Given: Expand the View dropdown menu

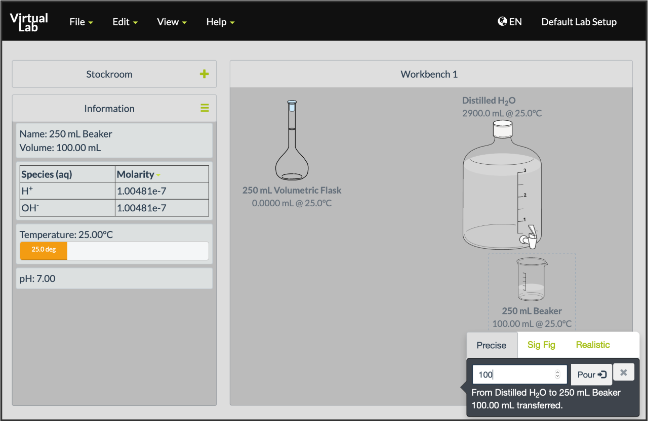Looking at the screenshot, I should pos(172,22).
